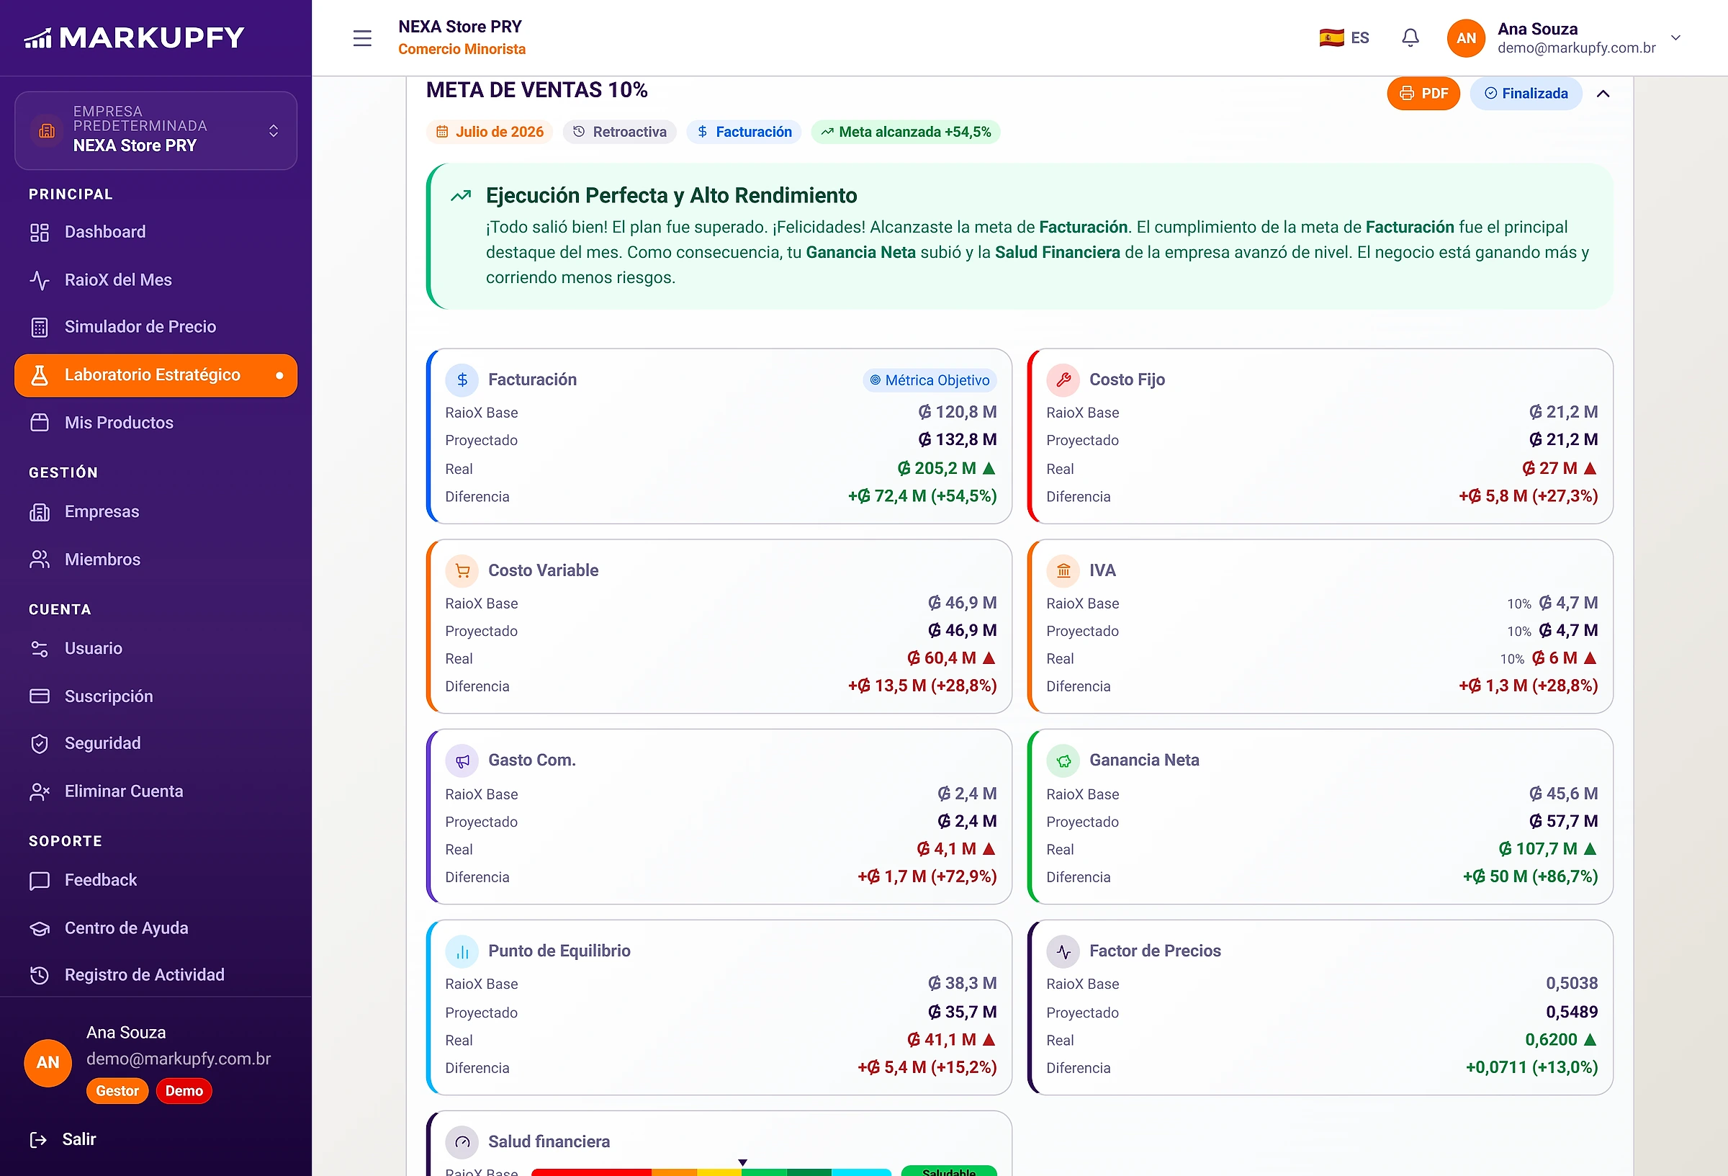
Task: Click the AN avatar in top header
Action: pos(1465,38)
